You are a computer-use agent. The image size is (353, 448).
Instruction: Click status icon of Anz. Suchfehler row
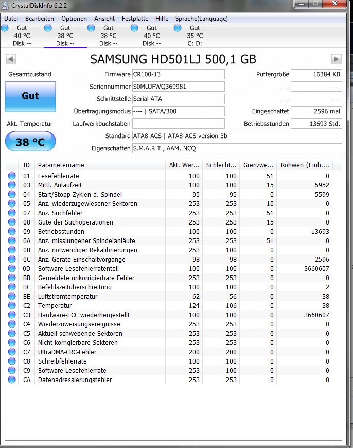pyautogui.click(x=12, y=213)
